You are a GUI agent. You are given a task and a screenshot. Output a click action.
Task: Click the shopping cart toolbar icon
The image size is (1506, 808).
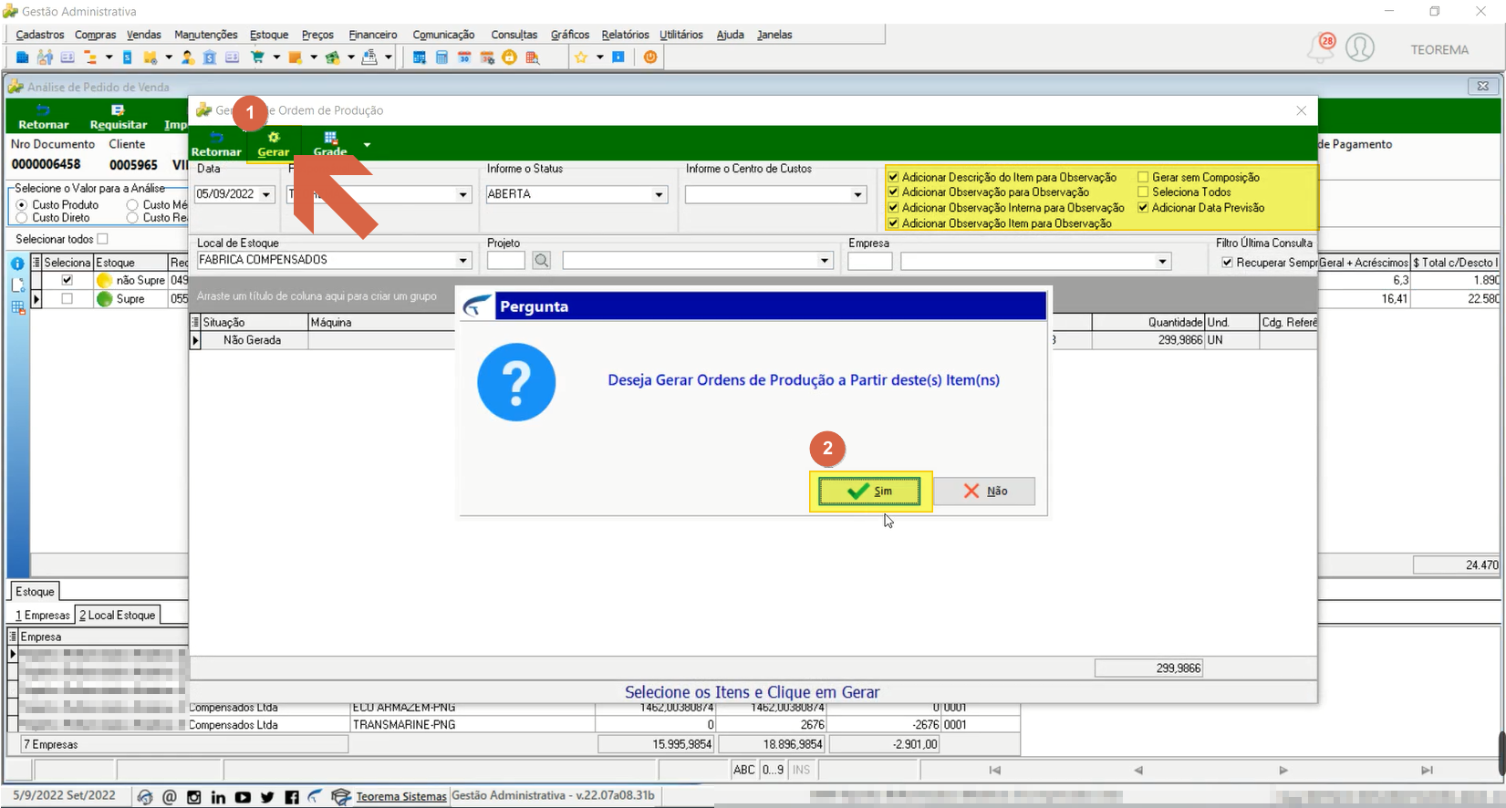click(257, 57)
